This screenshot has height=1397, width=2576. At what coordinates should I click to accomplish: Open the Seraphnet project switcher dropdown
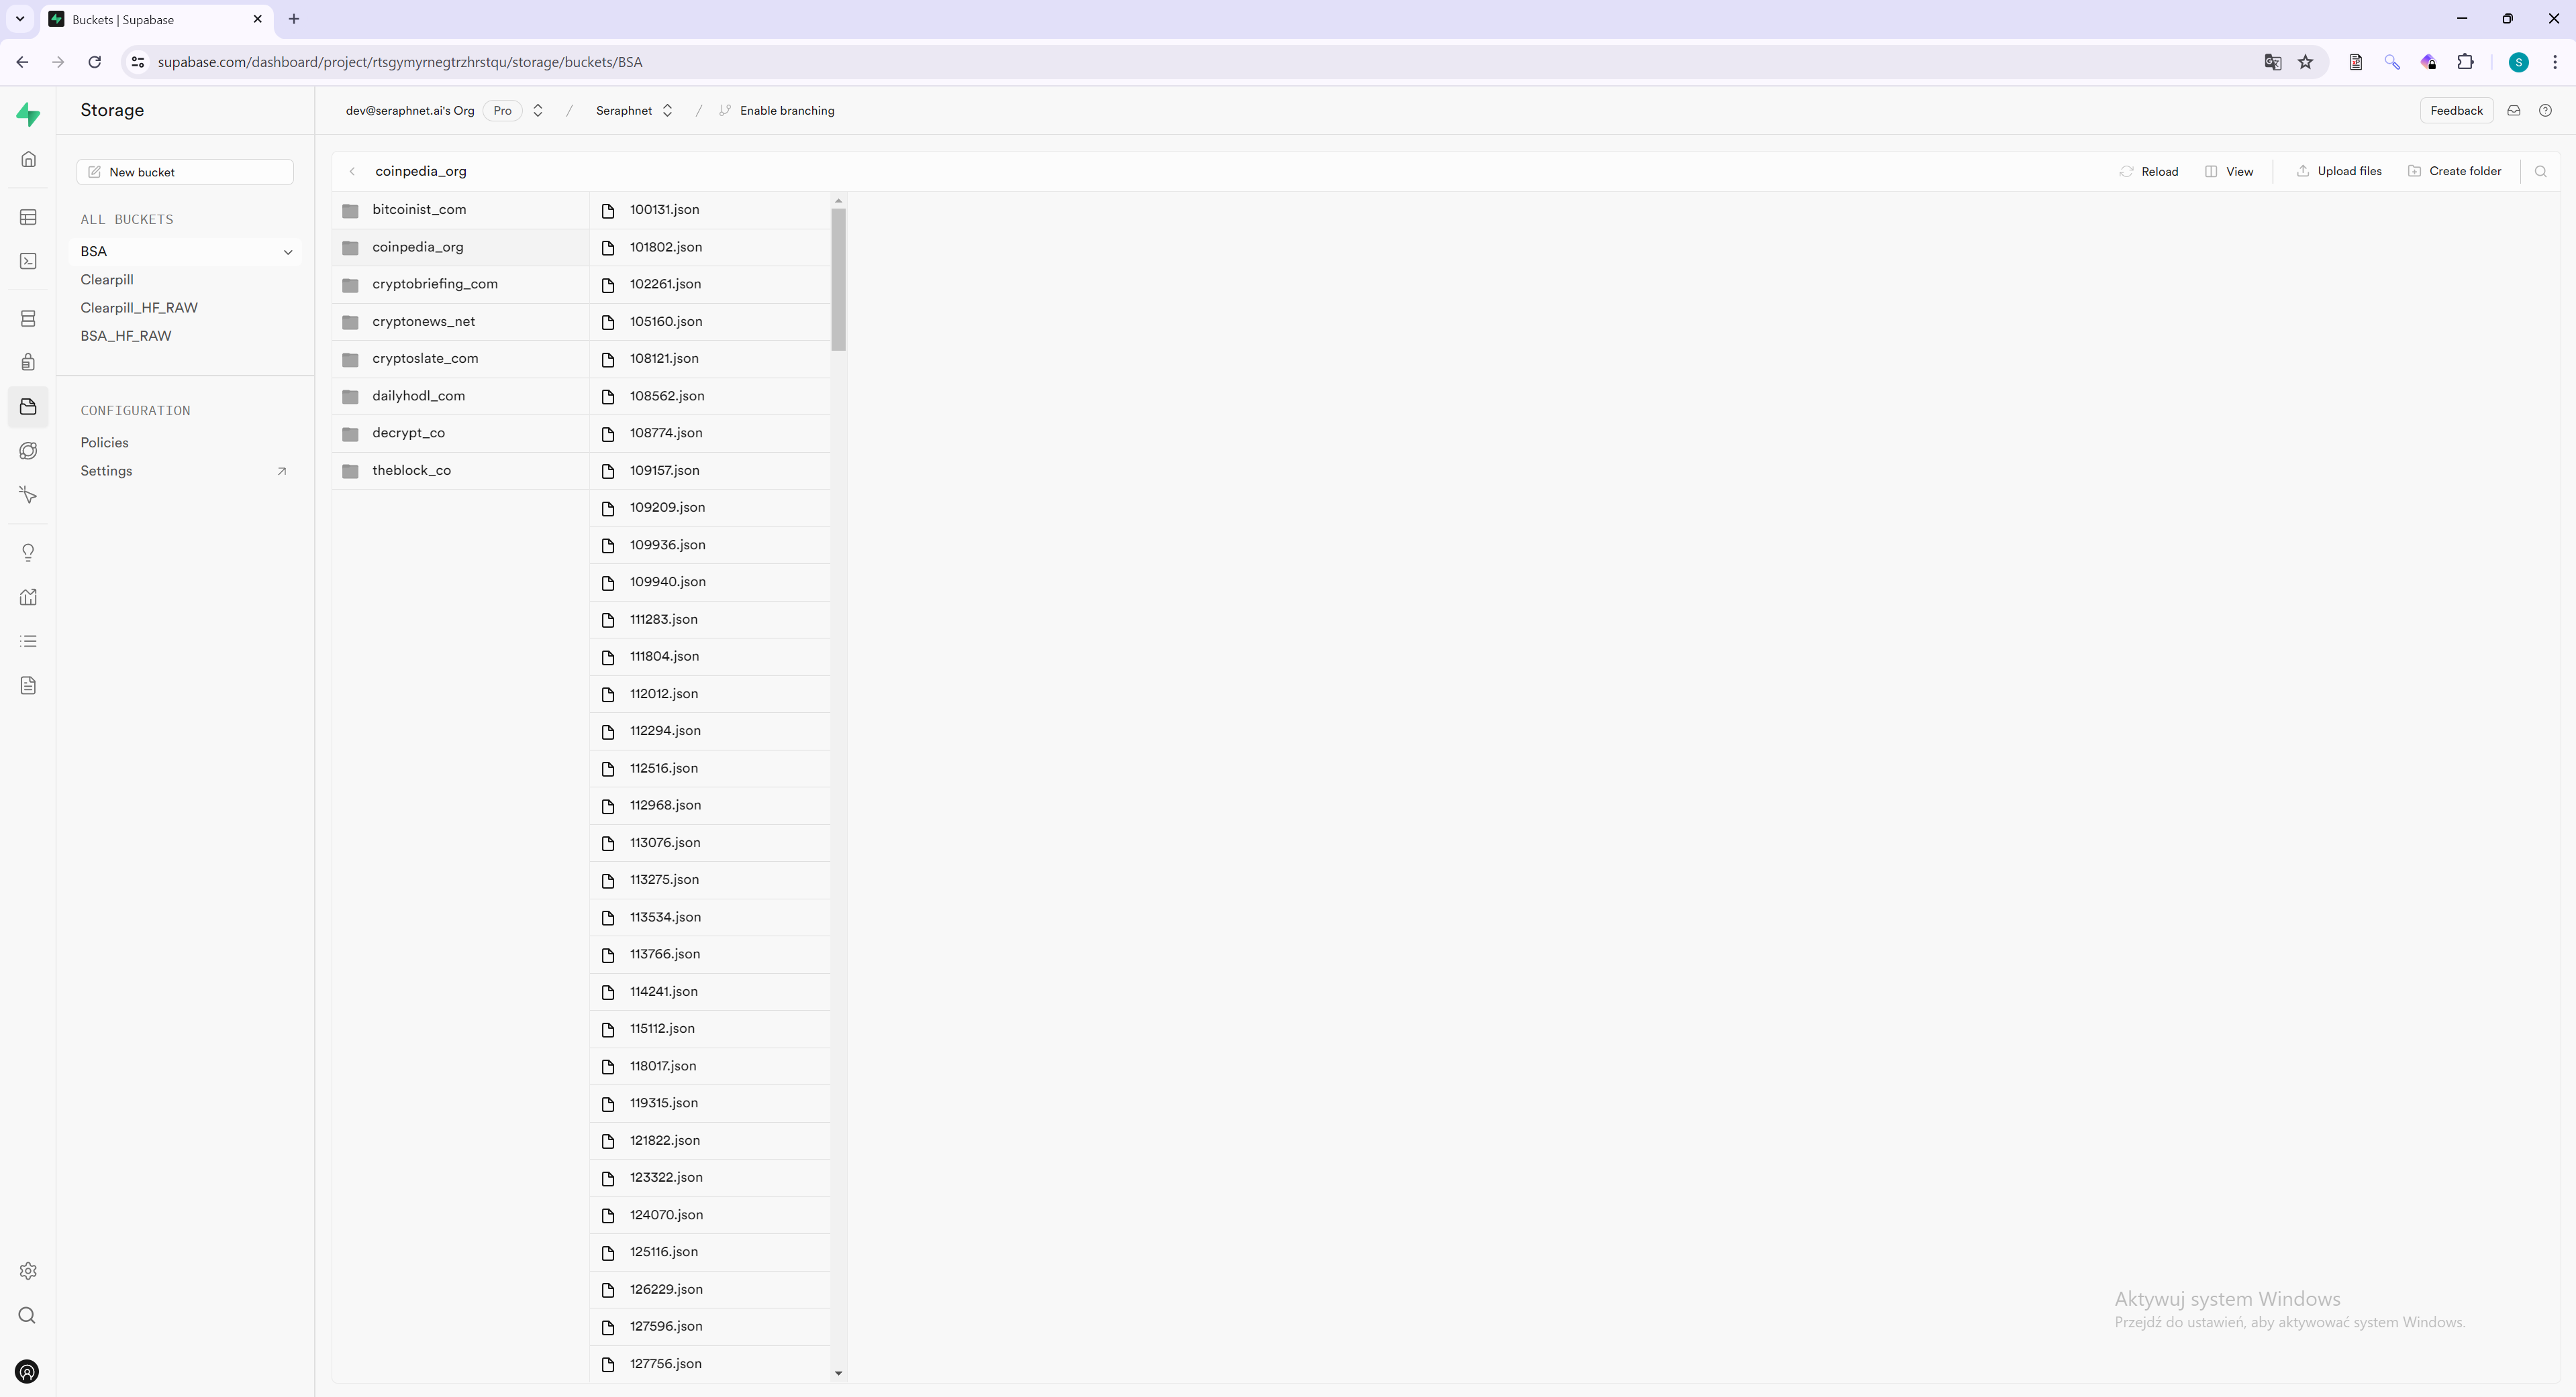667,111
